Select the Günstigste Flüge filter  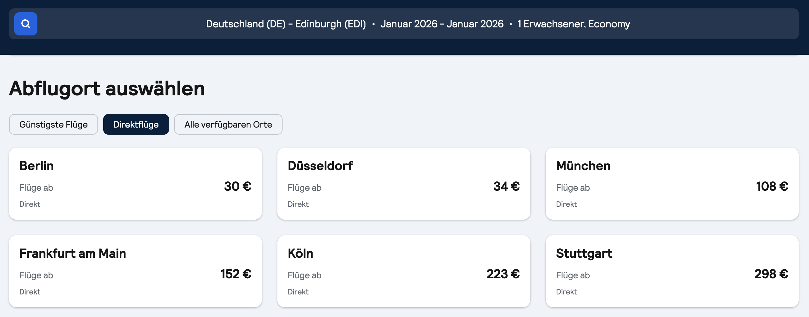[x=54, y=124]
